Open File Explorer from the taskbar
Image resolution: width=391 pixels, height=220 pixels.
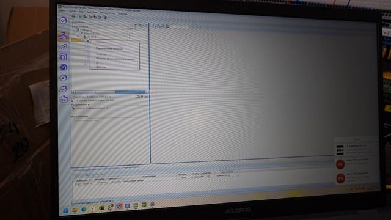point(75,210)
